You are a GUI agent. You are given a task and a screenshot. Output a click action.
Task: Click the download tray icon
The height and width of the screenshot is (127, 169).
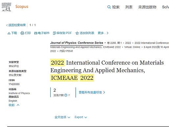tap(9, 33)
